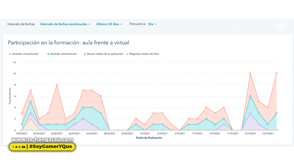Image resolution: width=294 pixels, height=165 pixels.
Task: Open the Instagram icon in the banner
Action: [x=20, y=147]
